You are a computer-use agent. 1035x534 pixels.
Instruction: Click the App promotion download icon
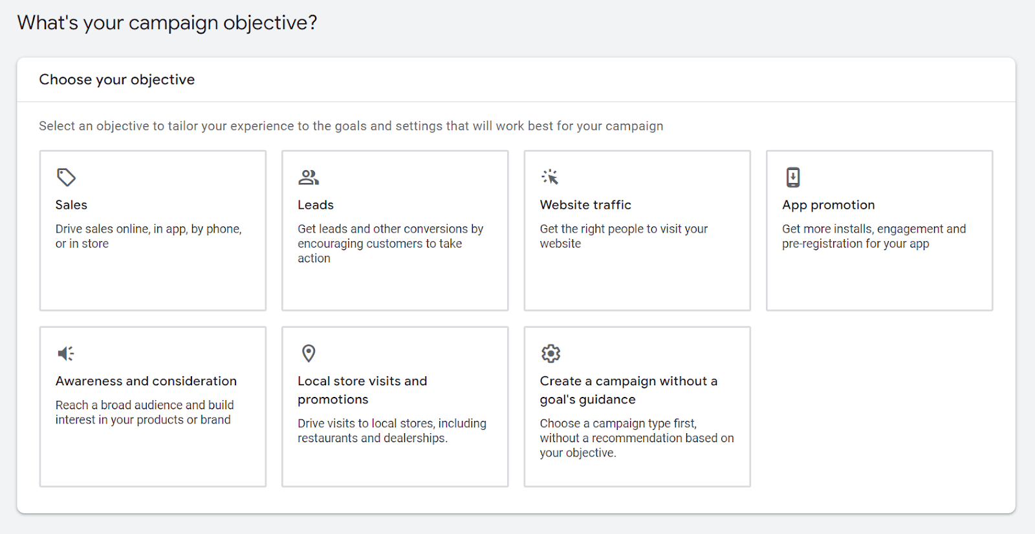pyautogui.click(x=792, y=176)
